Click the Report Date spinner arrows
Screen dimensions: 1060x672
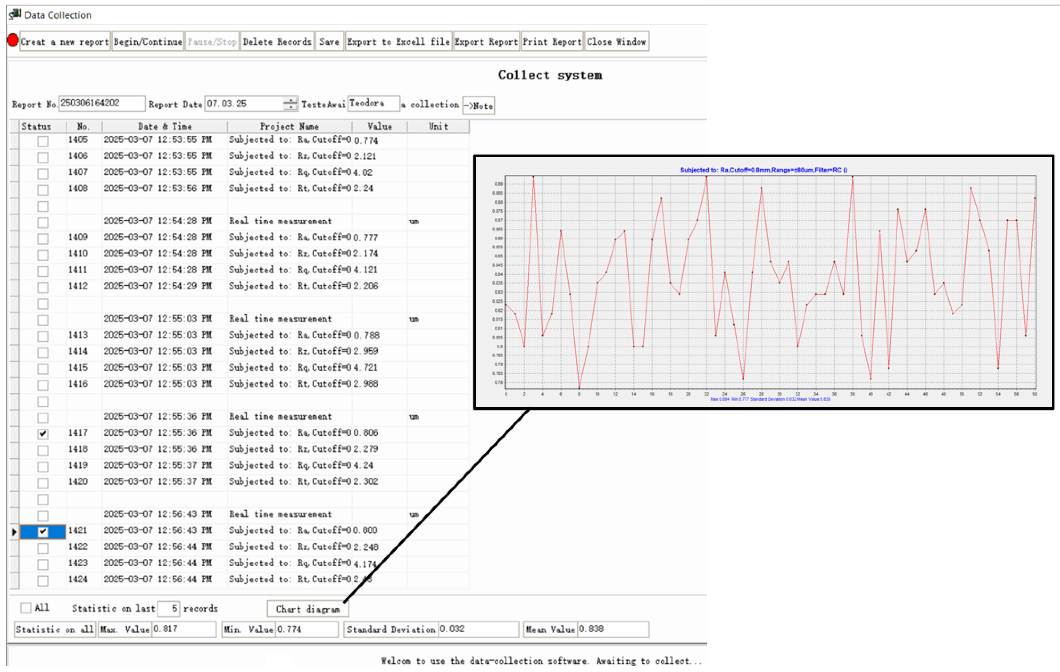pos(290,104)
